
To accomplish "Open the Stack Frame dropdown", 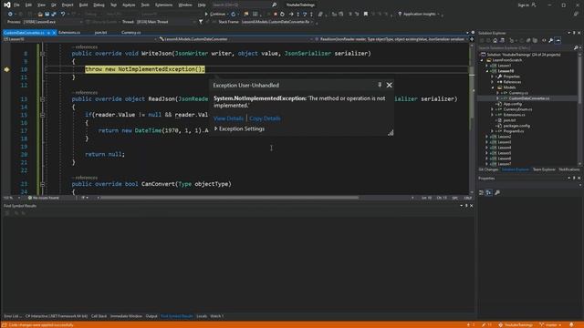I will tap(277, 22).
